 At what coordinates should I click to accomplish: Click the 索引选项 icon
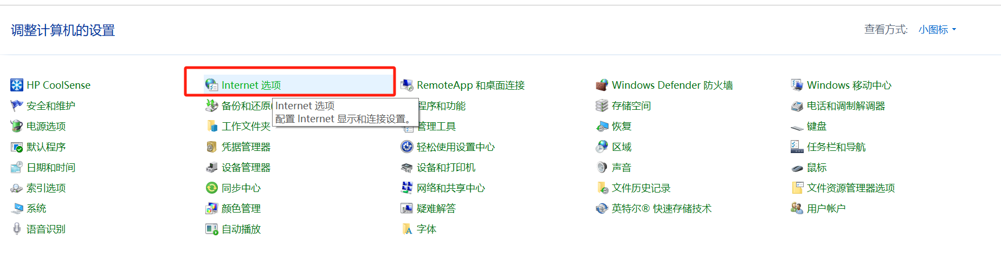pos(17,188)
